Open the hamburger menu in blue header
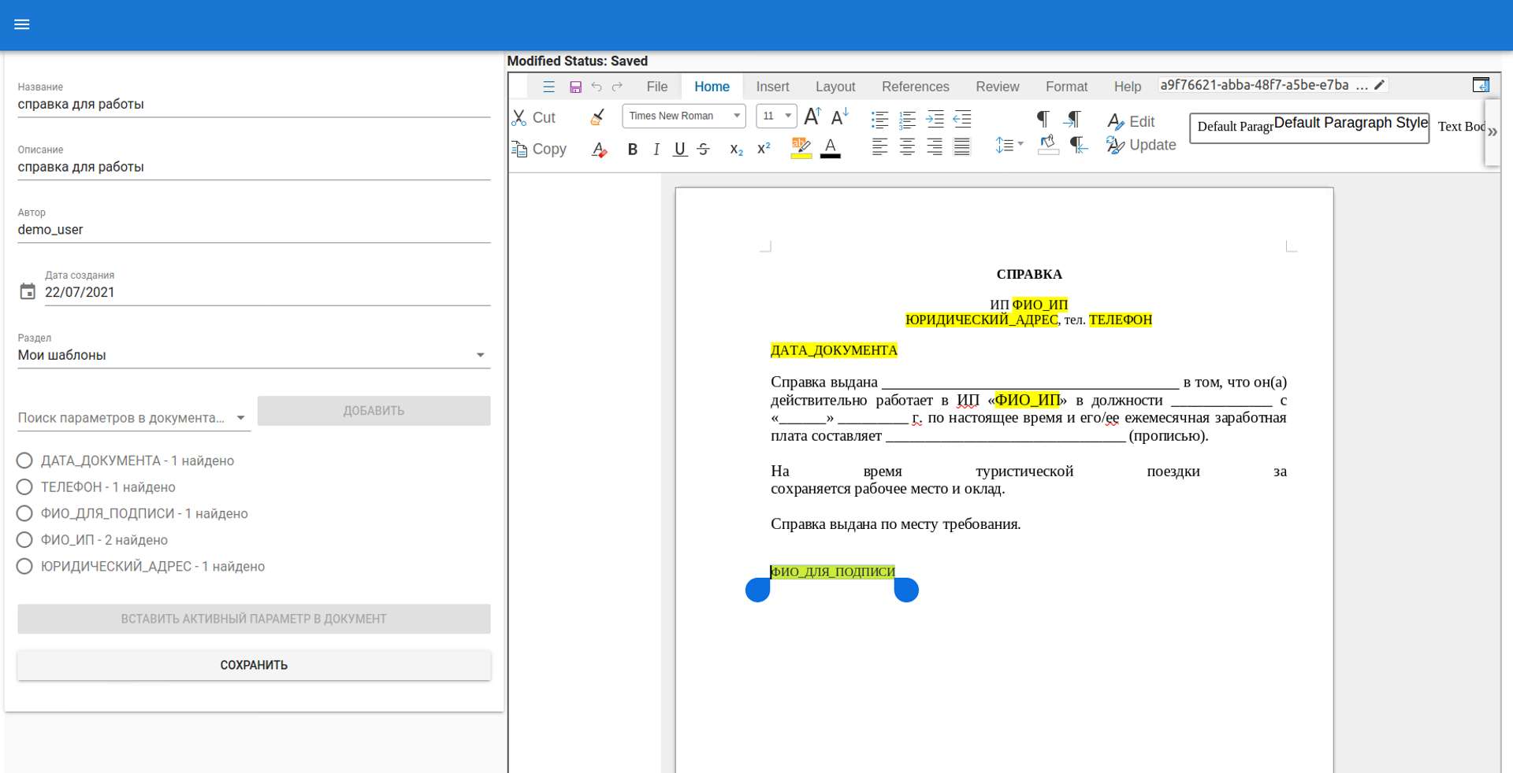 point(22,24)
